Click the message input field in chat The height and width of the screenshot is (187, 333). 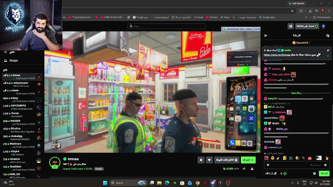pyautogui.click(x=297, y=165)
